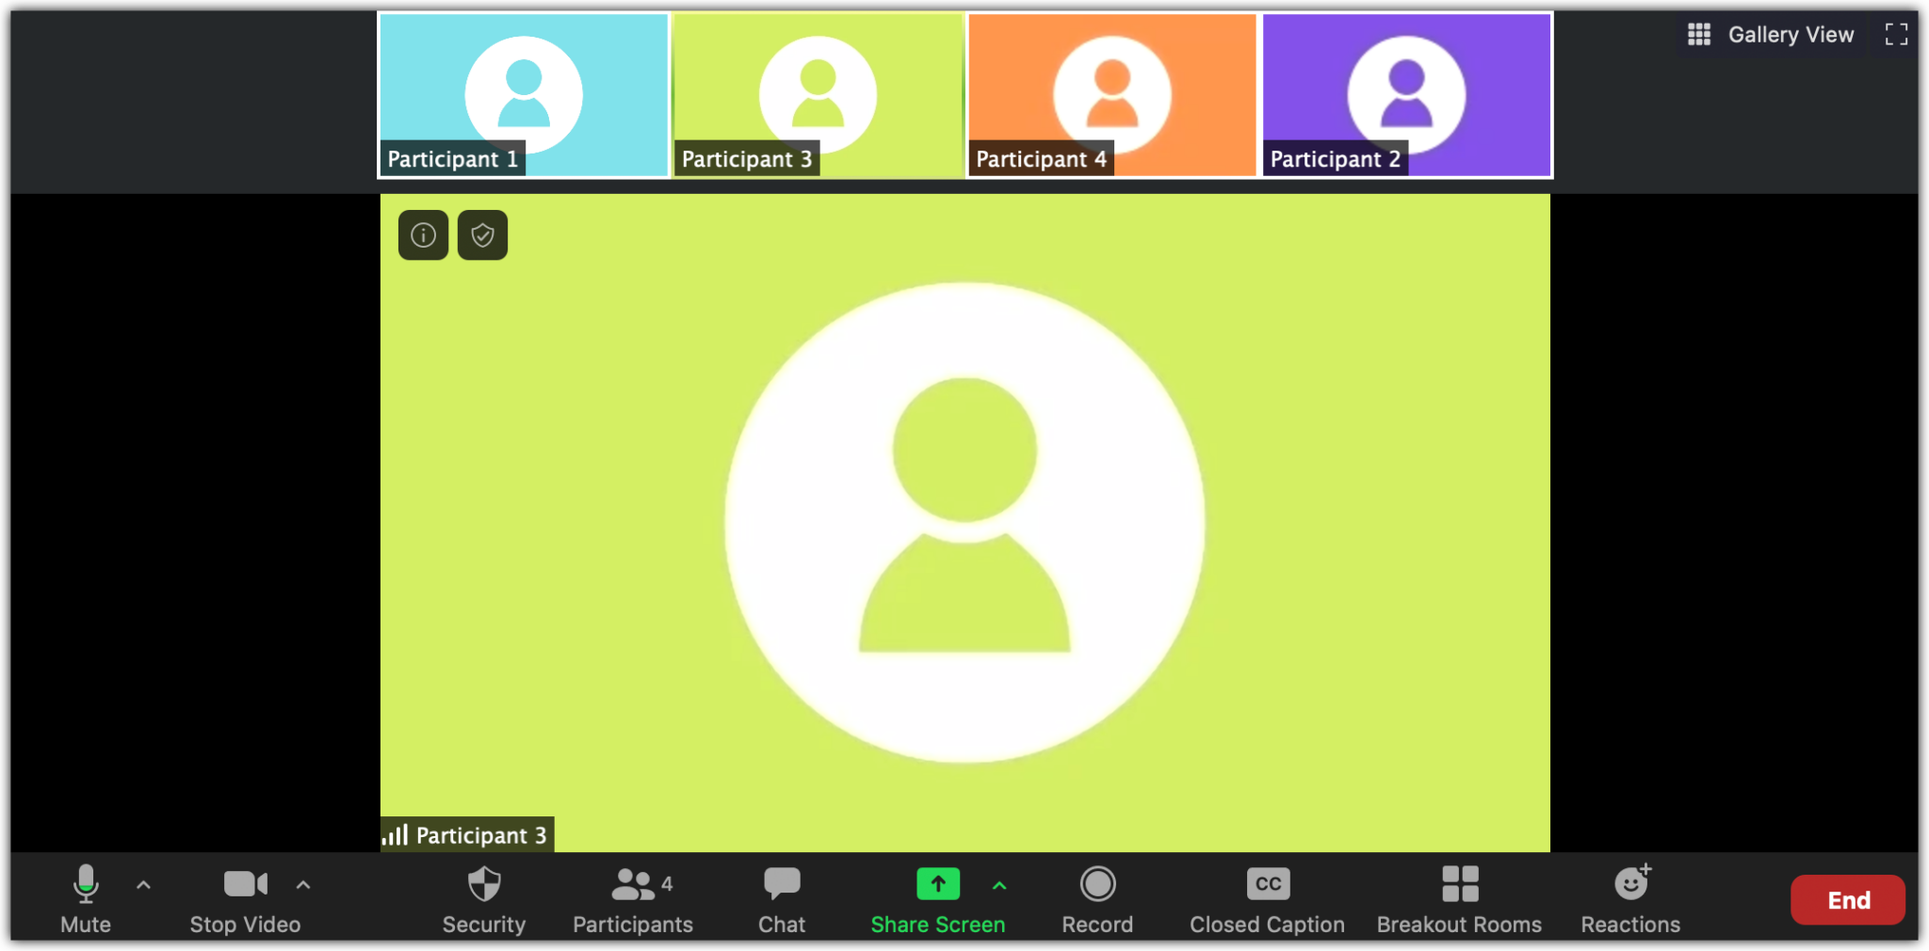Click the red End button
Viewport: 1929px width, 951px height.
pyautogui.click(x=1847, y=900)
